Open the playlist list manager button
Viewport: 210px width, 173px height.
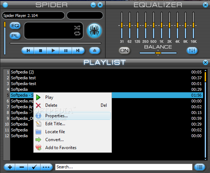pyautogui.click(x=199, y=167)
